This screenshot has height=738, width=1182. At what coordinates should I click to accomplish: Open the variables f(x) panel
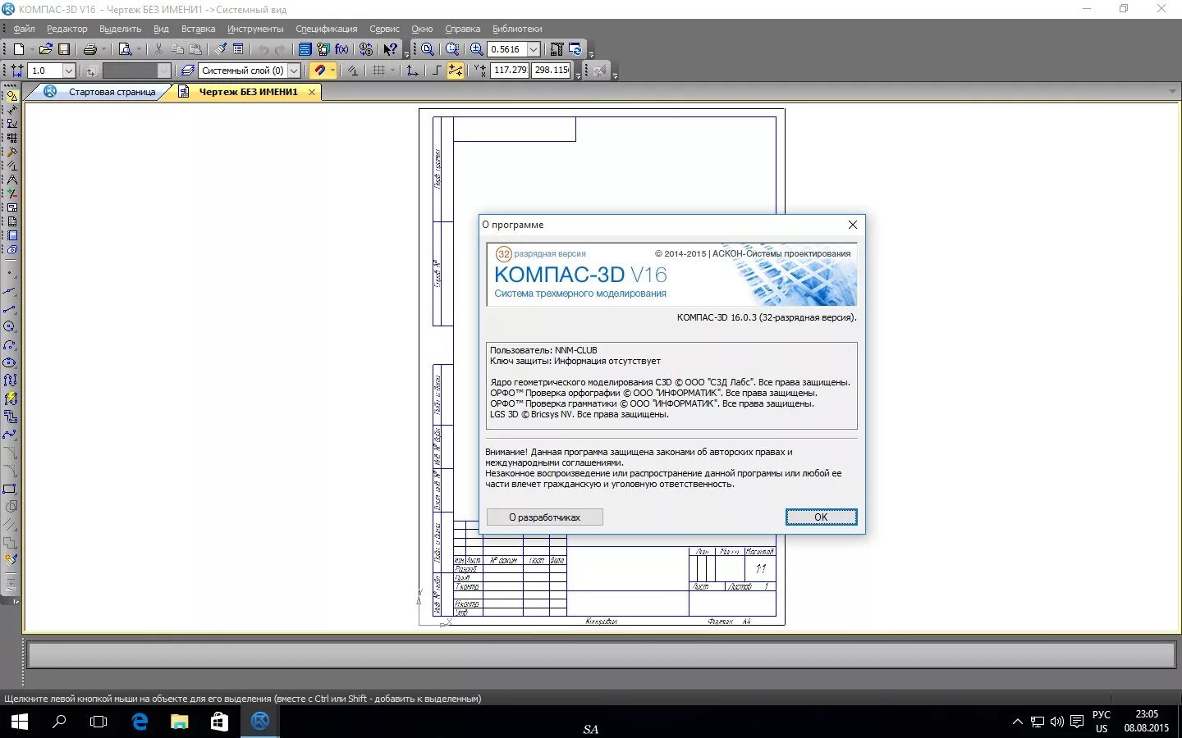(x=342, y=49)
